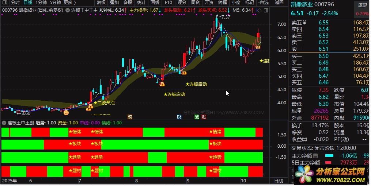Switch to 简框 simple frame mode

point(222,3)
